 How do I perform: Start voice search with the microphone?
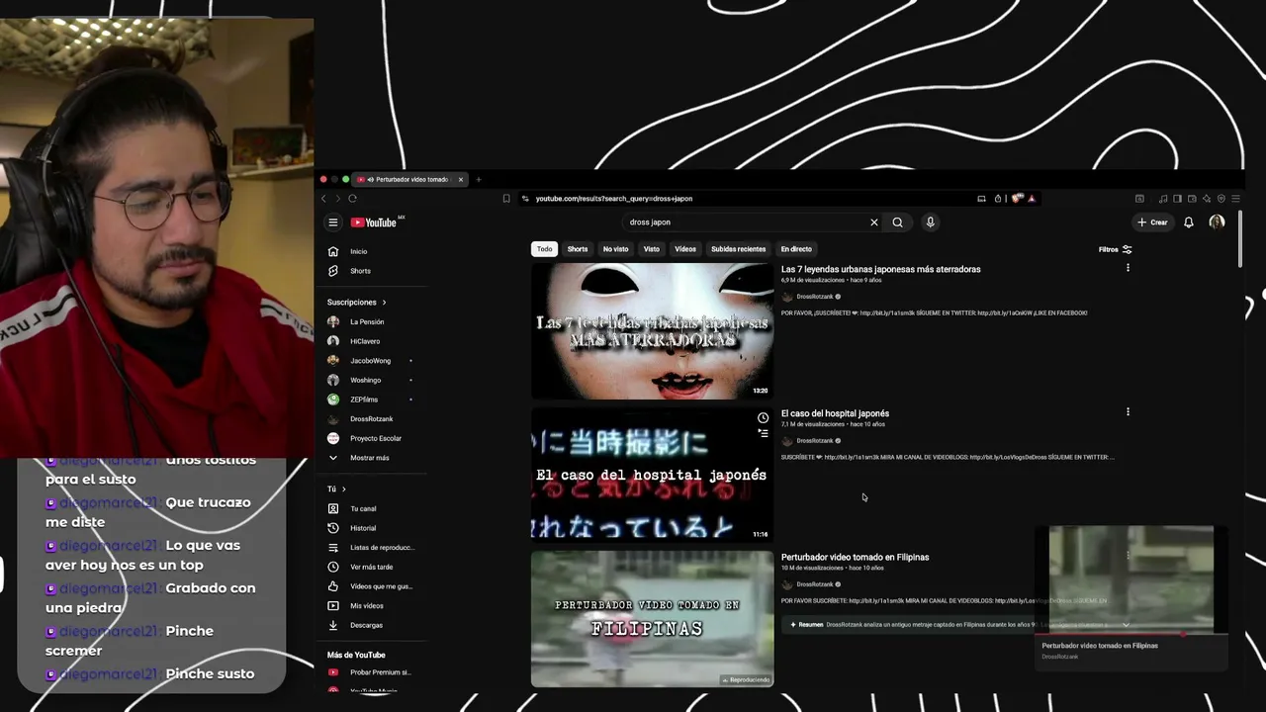coord(930,222)
